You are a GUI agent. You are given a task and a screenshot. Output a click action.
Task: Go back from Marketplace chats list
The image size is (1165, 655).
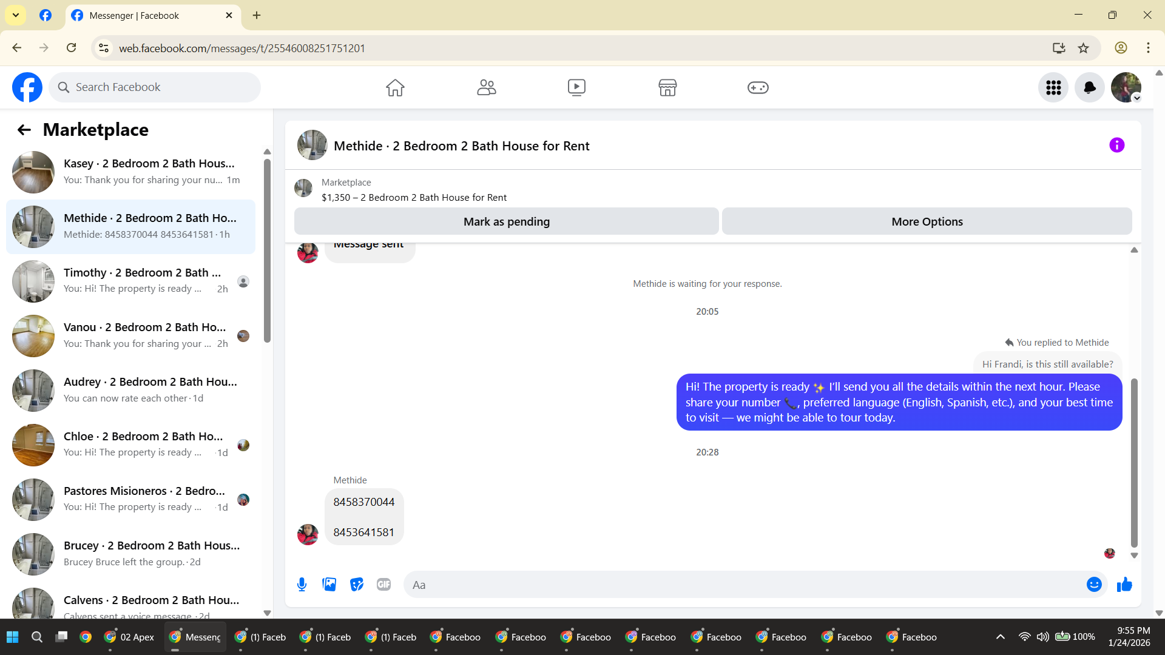click(x=24, y=130)
